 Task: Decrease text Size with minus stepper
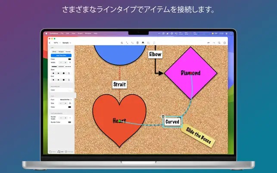pyautogui.click(x=61, y=103)
